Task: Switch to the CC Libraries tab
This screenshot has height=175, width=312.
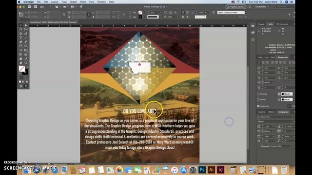Action: point(282,24)
